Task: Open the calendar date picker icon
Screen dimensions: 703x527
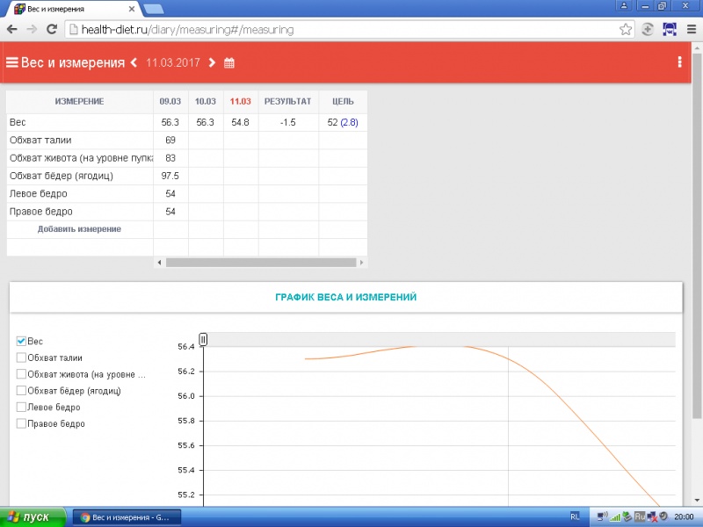Action: [x=229, y=63]
